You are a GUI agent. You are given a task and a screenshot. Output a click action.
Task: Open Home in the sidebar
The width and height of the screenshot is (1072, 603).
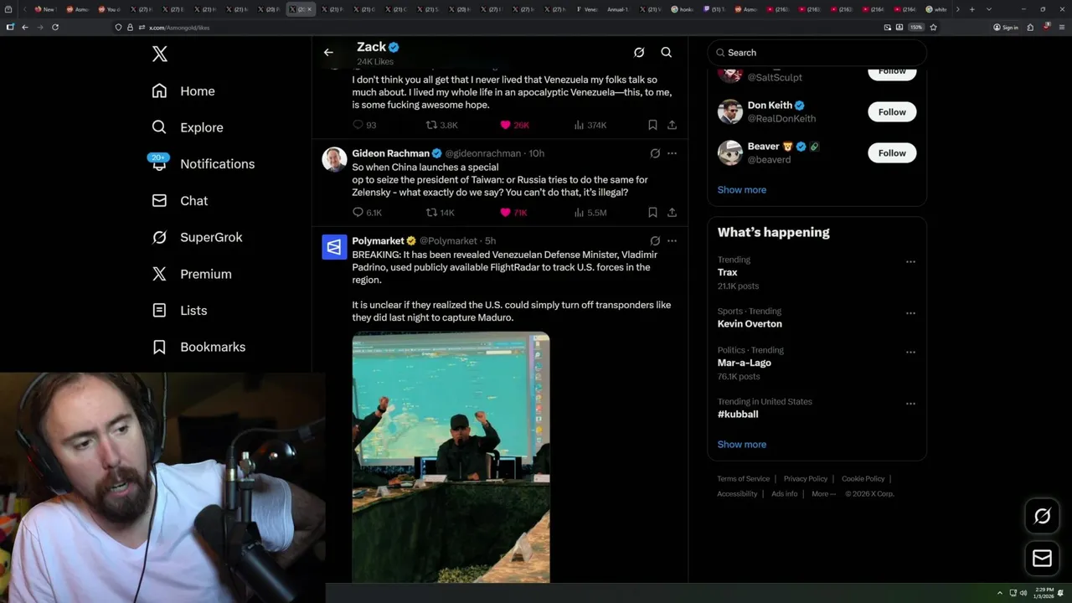(x=183, y=91)
